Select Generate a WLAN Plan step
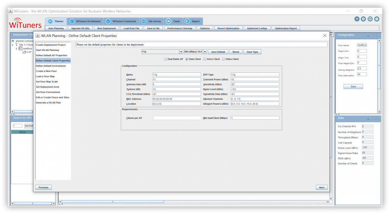 (x=48, y=103)
